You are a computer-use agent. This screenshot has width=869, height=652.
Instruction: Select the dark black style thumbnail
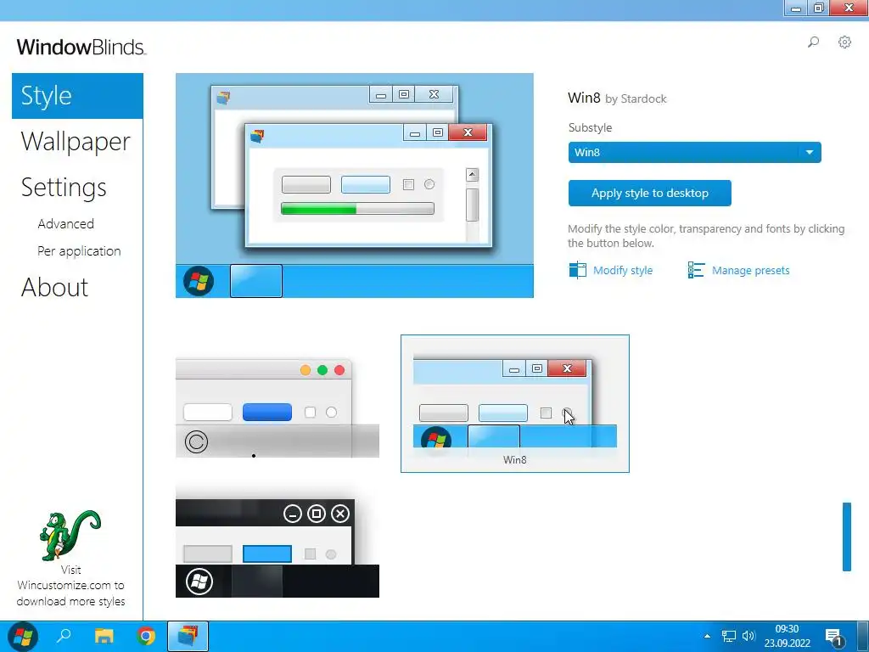[278, 548]
